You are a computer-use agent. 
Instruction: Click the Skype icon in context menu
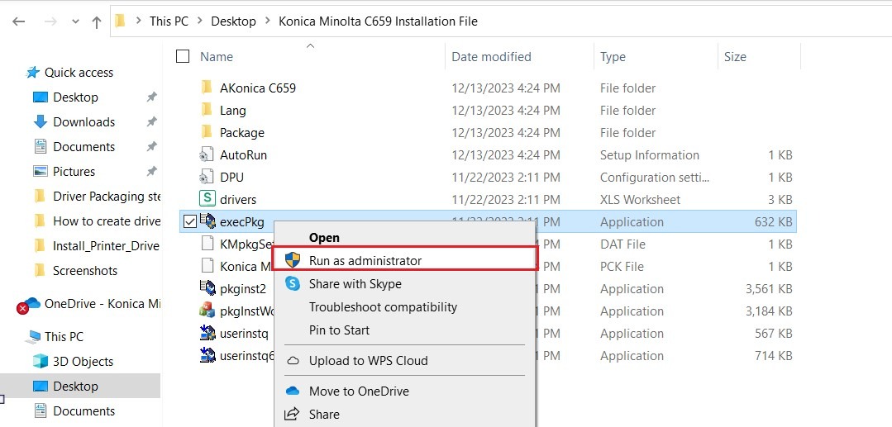[x=293, y=283]
